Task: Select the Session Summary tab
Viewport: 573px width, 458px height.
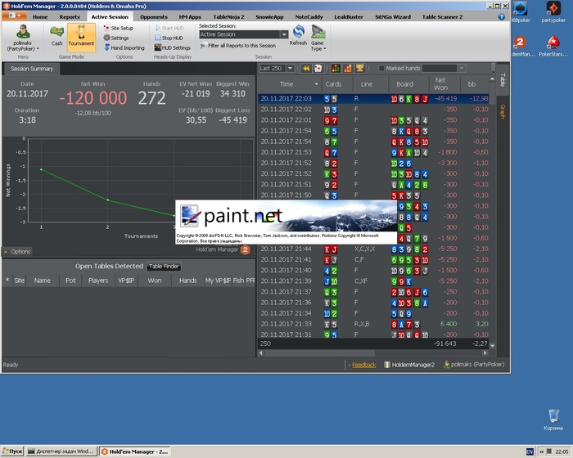Action: click(x=32, y=69)
